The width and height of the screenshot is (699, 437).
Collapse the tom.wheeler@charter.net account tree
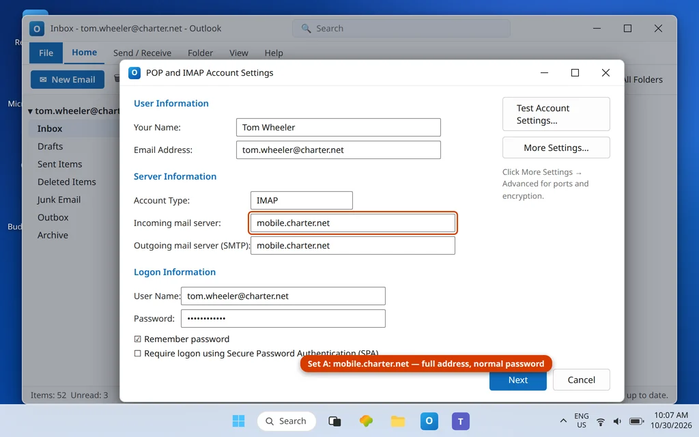[30, 111]
